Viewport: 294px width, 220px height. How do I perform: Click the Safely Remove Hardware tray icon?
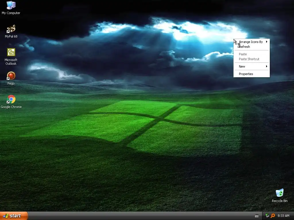click(x=267, y=216)
